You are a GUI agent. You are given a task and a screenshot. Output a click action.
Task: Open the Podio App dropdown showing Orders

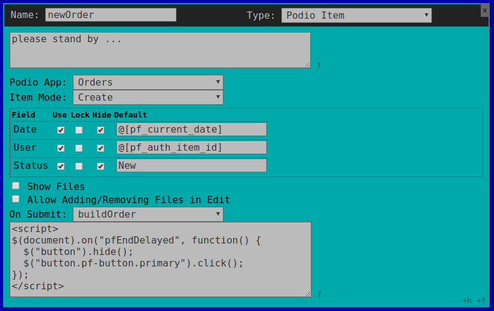pyautogui.click(x=148, y=82)
